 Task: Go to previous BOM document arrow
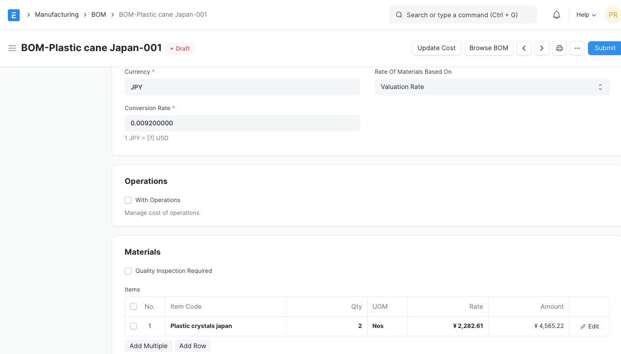coord(524,48)
